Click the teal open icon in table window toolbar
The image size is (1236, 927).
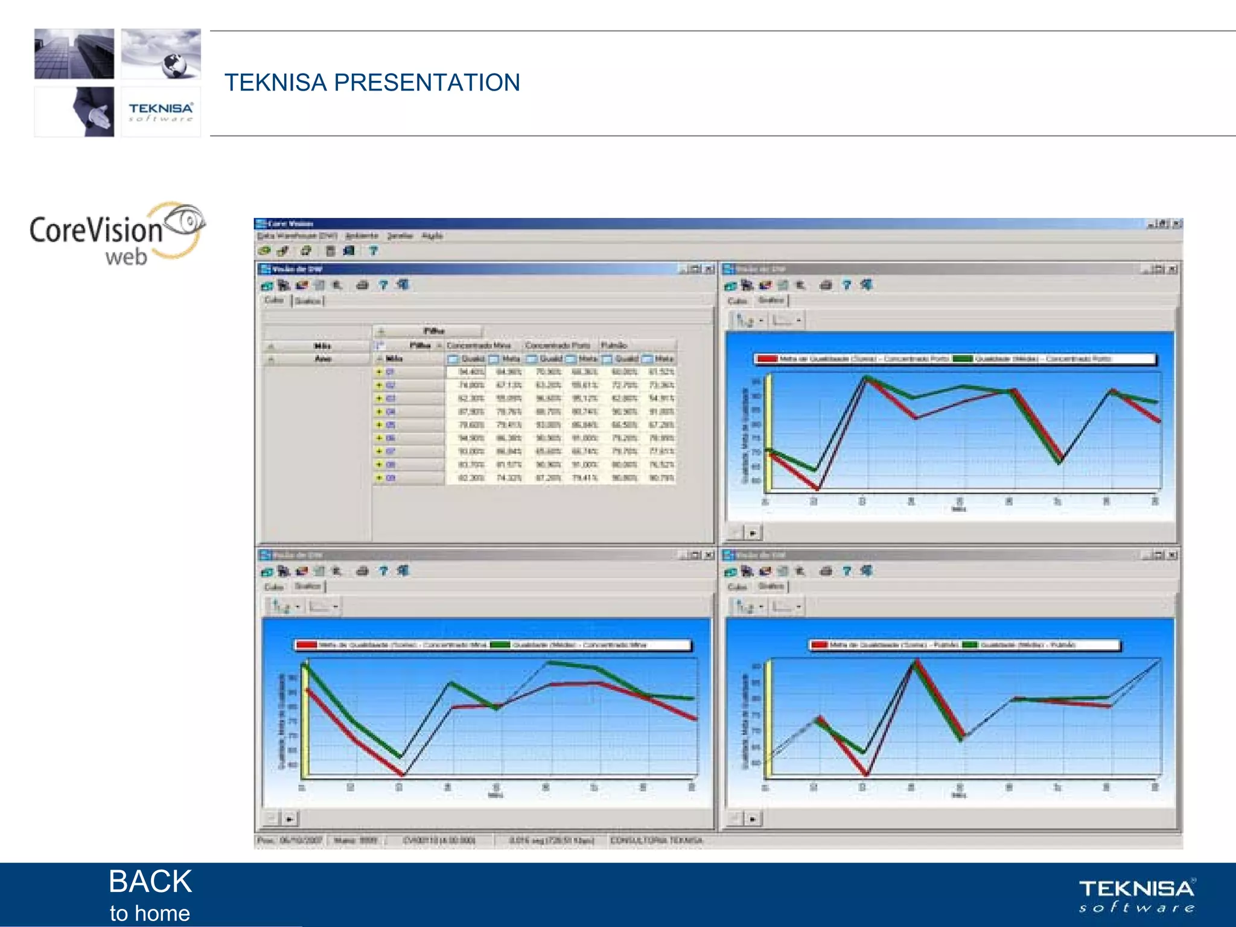click(267, 285)
